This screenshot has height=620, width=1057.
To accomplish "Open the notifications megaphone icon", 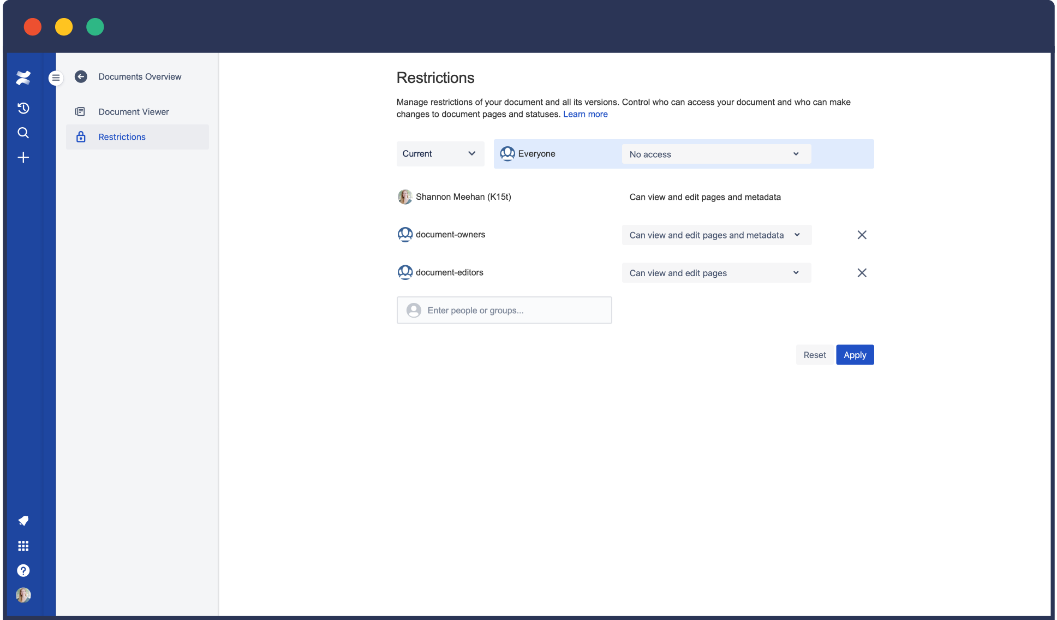I will [23, 521].
